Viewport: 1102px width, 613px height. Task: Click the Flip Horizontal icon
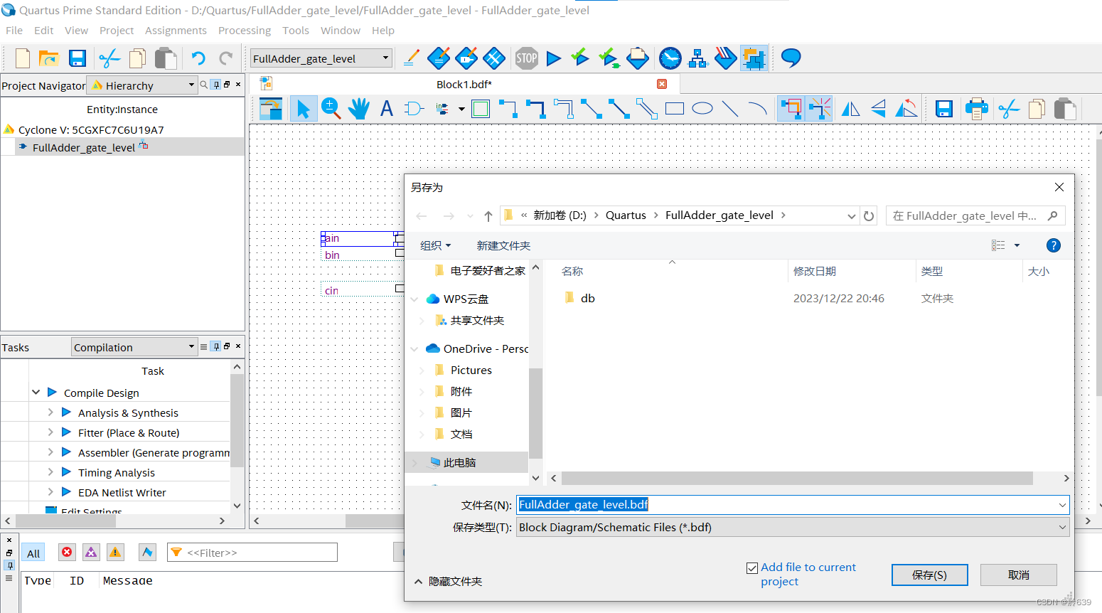point(850,109)
